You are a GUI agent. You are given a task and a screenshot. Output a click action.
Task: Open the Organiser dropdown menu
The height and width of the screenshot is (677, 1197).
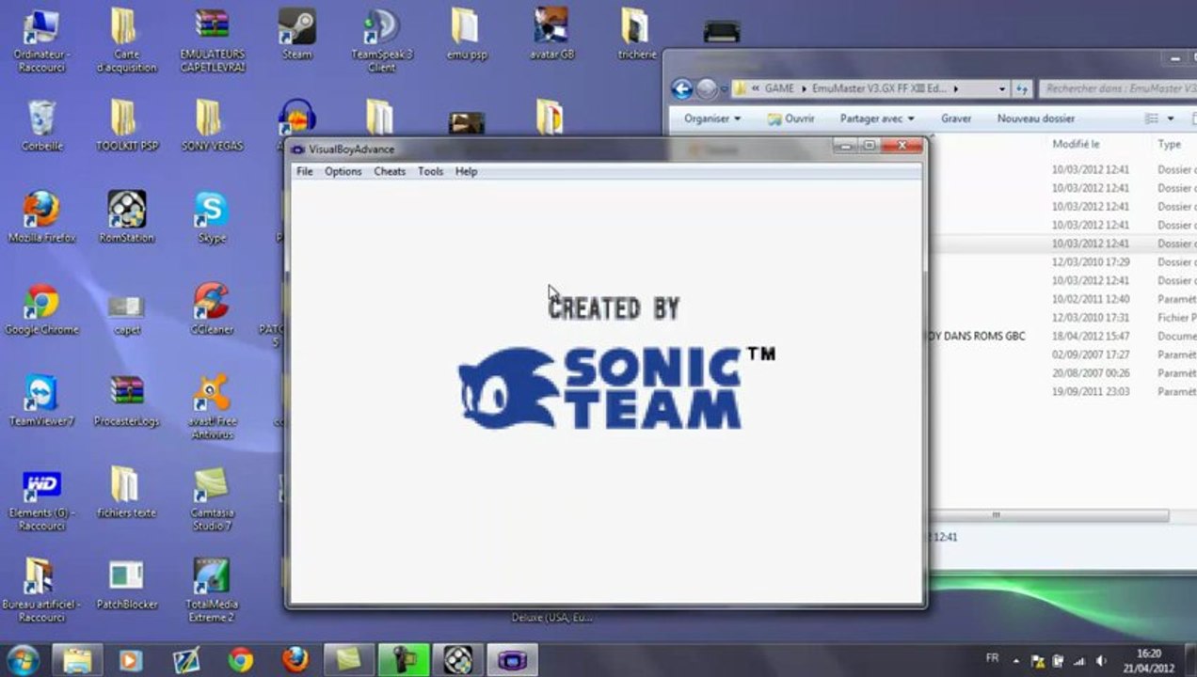712,118
